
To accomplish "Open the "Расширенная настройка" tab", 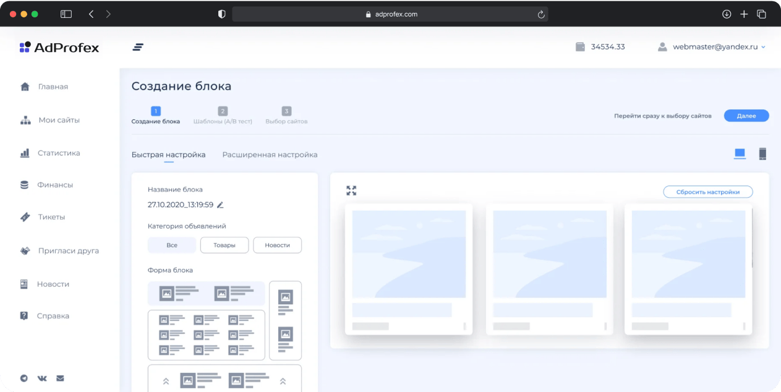I will pos(270,155).
